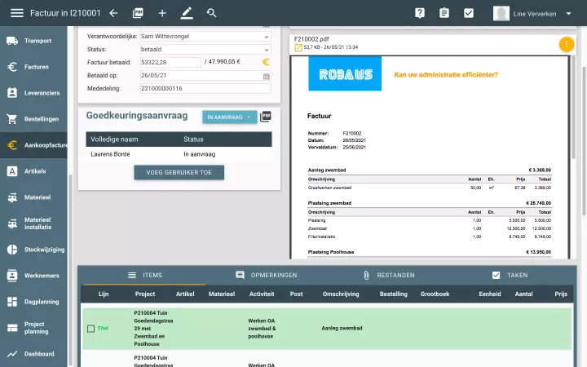Click the PDF preview vertical scrollbar

pyautogui.click(x=573, y=108)
